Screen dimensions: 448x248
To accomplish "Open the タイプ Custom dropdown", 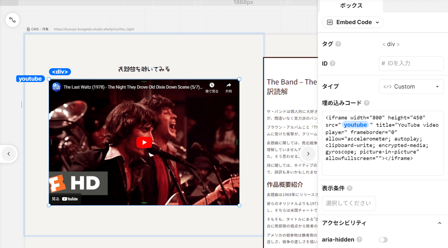I will click(411, 87).
